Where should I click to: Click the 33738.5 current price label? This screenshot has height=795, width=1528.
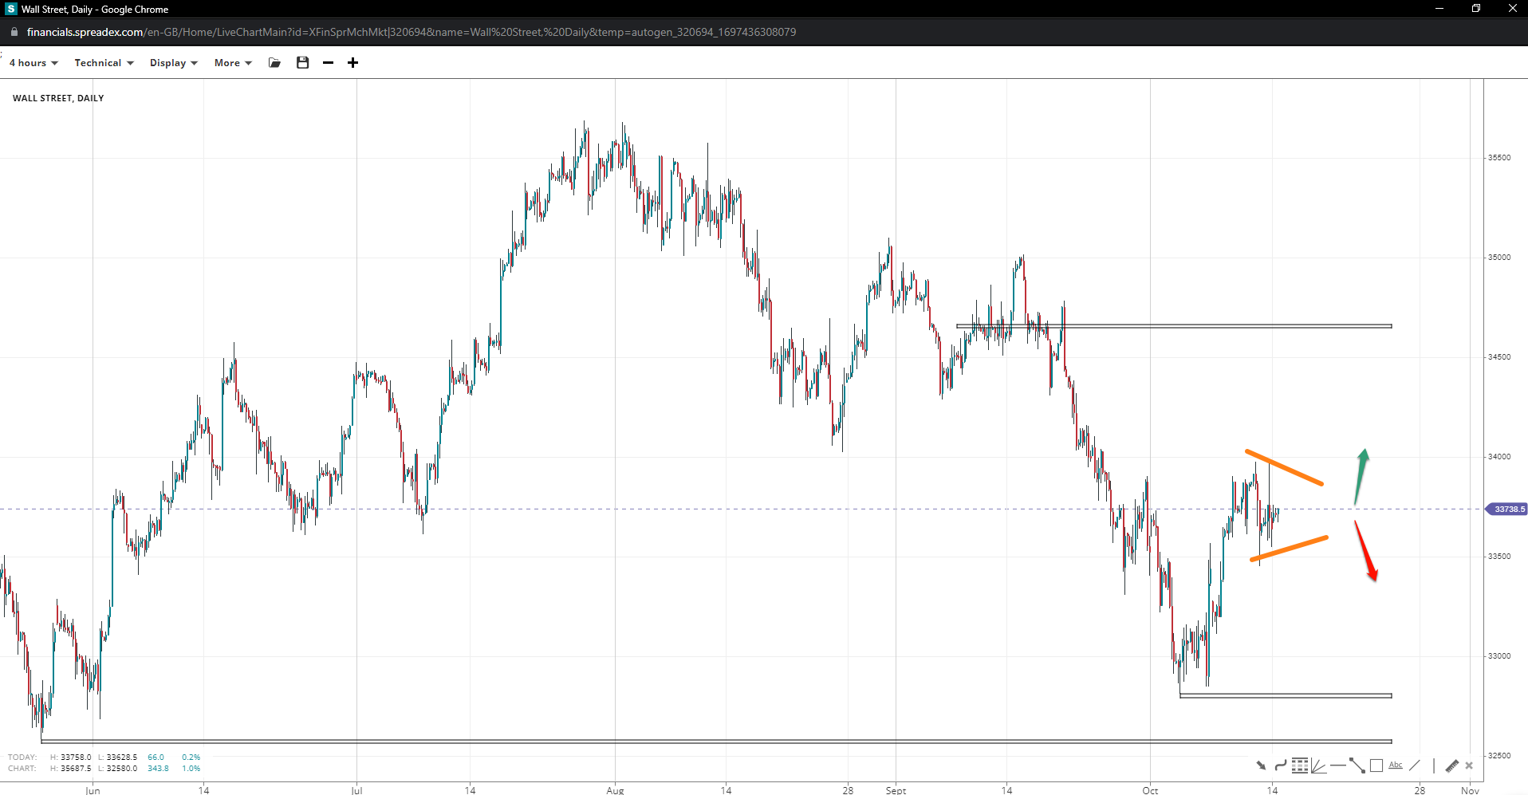1507,509
